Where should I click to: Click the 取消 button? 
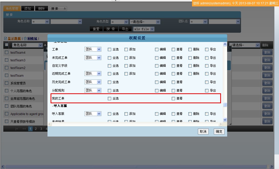tap(203, 131)
